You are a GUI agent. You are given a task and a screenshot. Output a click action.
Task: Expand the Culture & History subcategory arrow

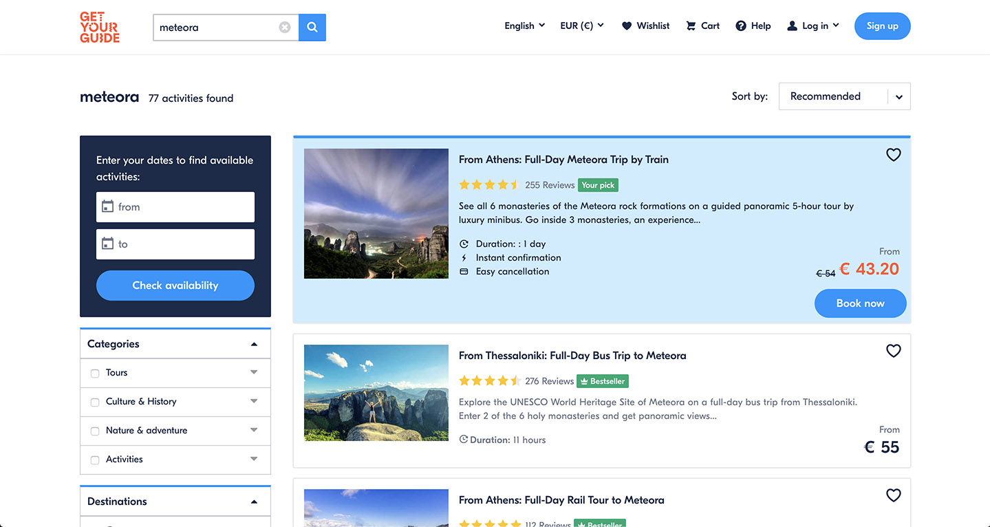254,402
